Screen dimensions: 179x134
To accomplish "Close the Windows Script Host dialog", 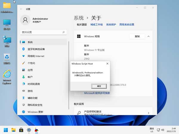I will (107, 64).
